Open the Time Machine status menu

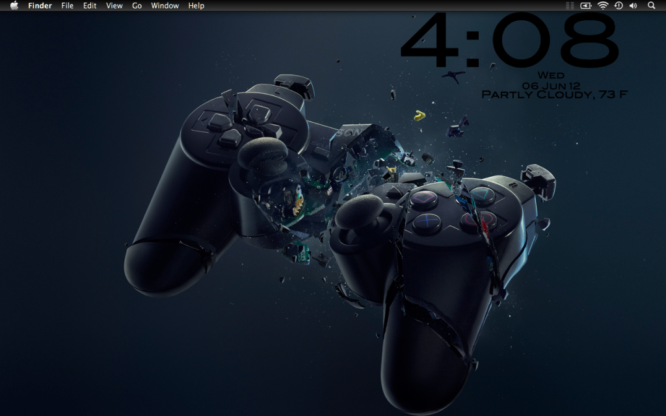(x=619, y=5)
